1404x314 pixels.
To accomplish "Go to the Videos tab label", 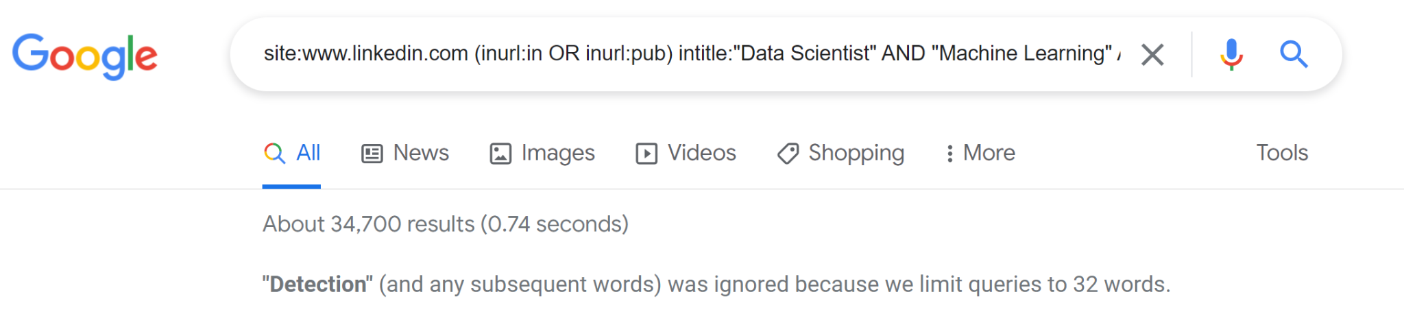I will (x=702, y=153).
